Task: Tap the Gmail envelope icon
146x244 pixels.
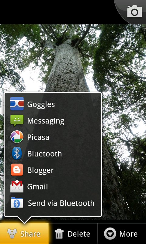Action: (17, 186)
